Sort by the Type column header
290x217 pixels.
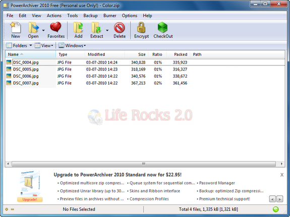coord(70,54)
